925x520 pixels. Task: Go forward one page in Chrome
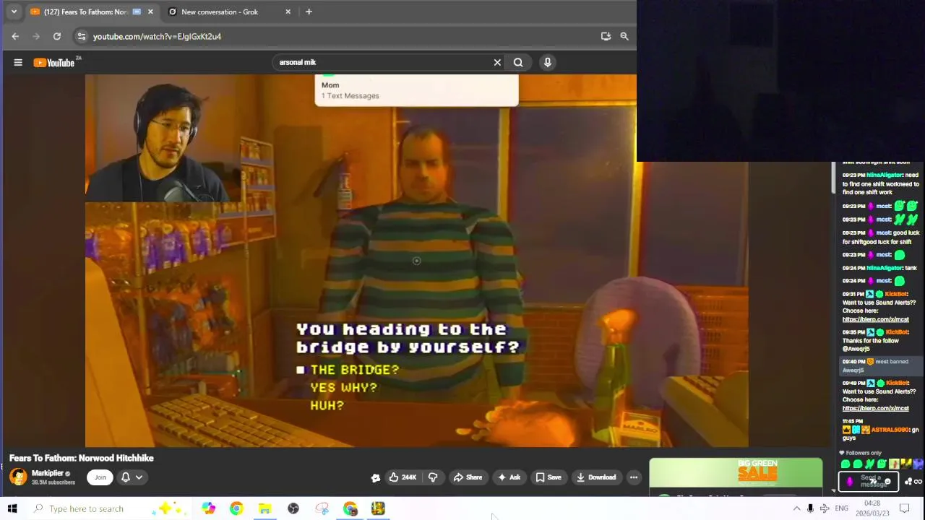pyautogui.click(x=36, y=36)
